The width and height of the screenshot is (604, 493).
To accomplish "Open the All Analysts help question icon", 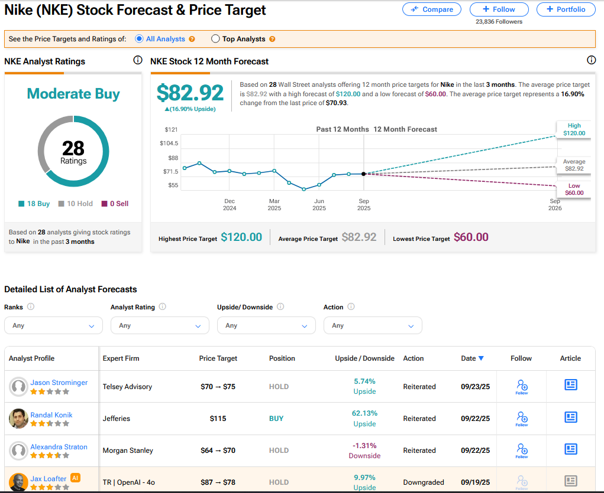I will click(192, 39).
